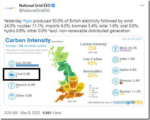Open the tweet's three-dot more options menu
The image size is (150, 120).
click(142, 6)
